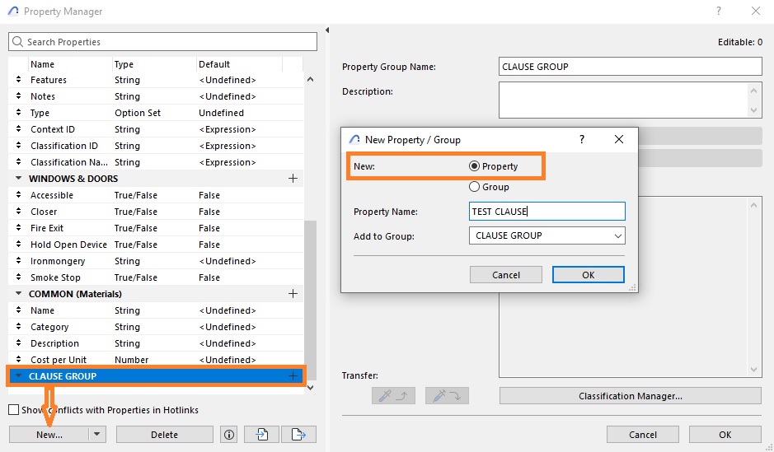Click the New... button
Viewport: 774px width, 452px height.
49,434
